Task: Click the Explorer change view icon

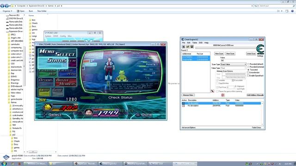Action: tap(278, 11)
